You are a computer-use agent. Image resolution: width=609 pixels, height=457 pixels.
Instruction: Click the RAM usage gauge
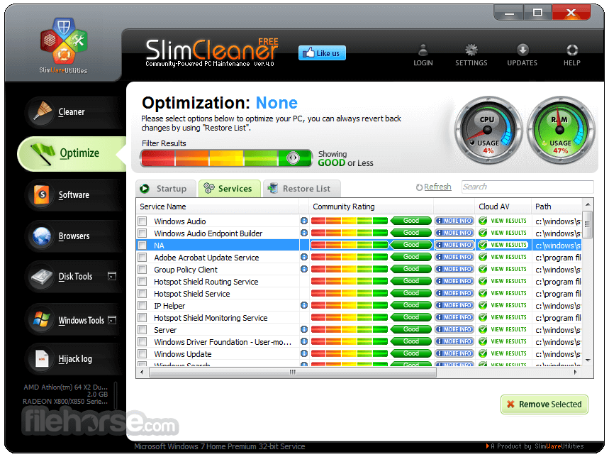click(x=560, y=130)
